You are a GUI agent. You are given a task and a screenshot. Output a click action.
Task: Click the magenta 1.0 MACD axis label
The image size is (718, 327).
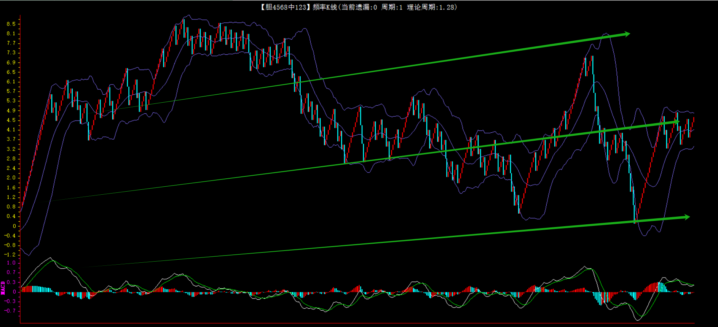click(11, 263)
